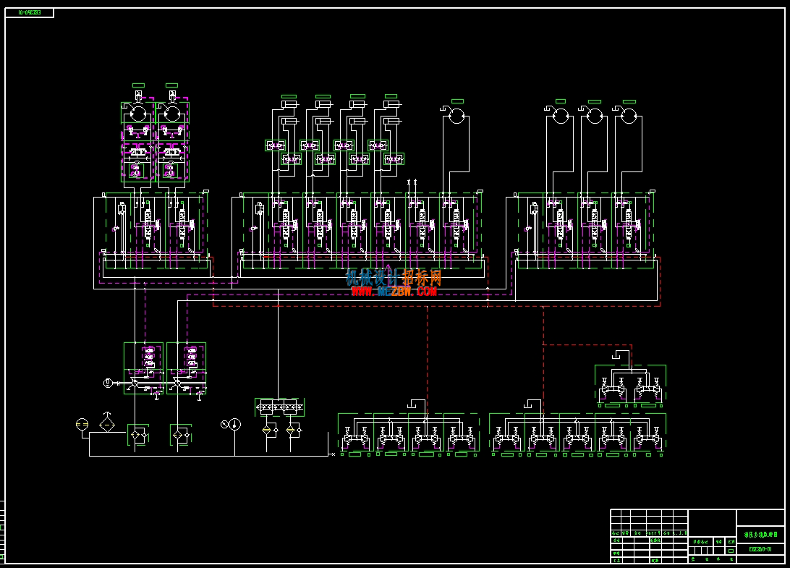Select the lone hydraulic motor circle above the center valve bank
This screenshot has width=790, height=568.
click(x=456, y=116)
